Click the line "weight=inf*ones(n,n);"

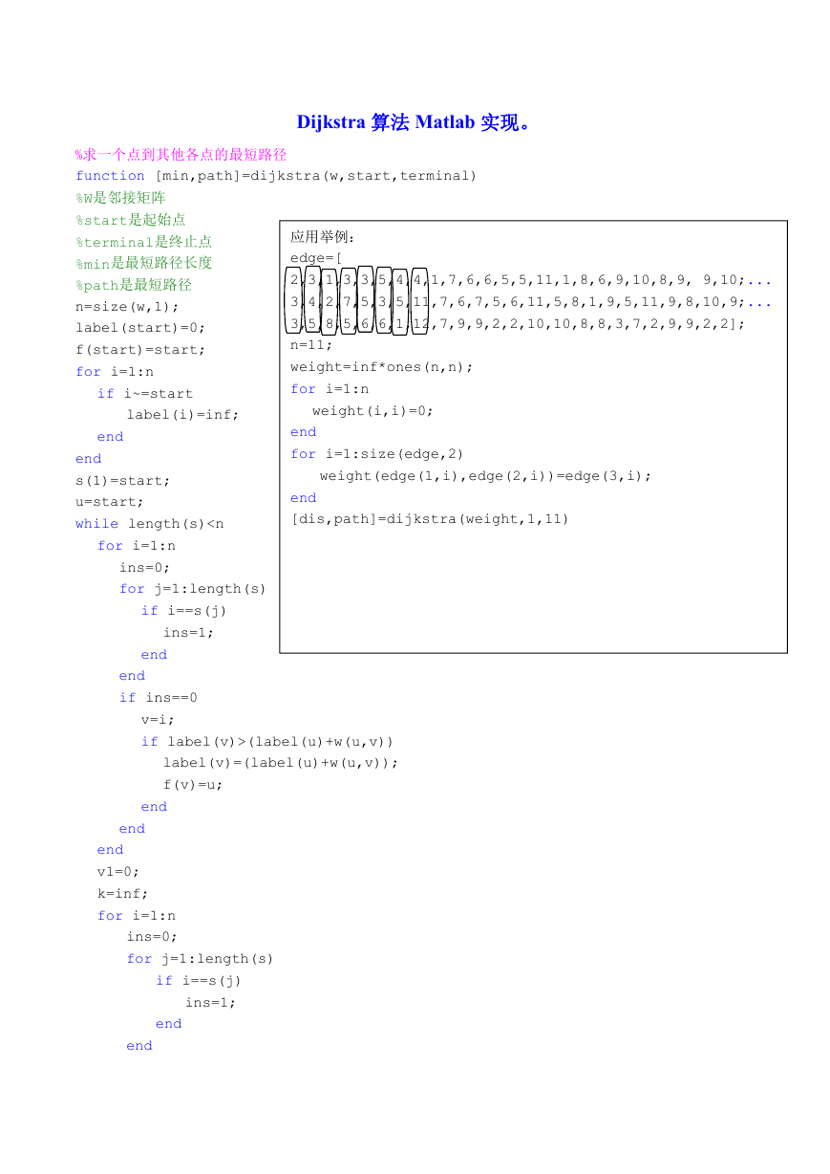point(382,367)
